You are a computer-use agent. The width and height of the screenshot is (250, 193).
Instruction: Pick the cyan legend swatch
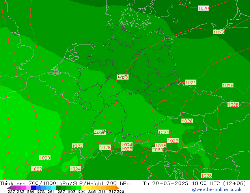click(54, 188)
